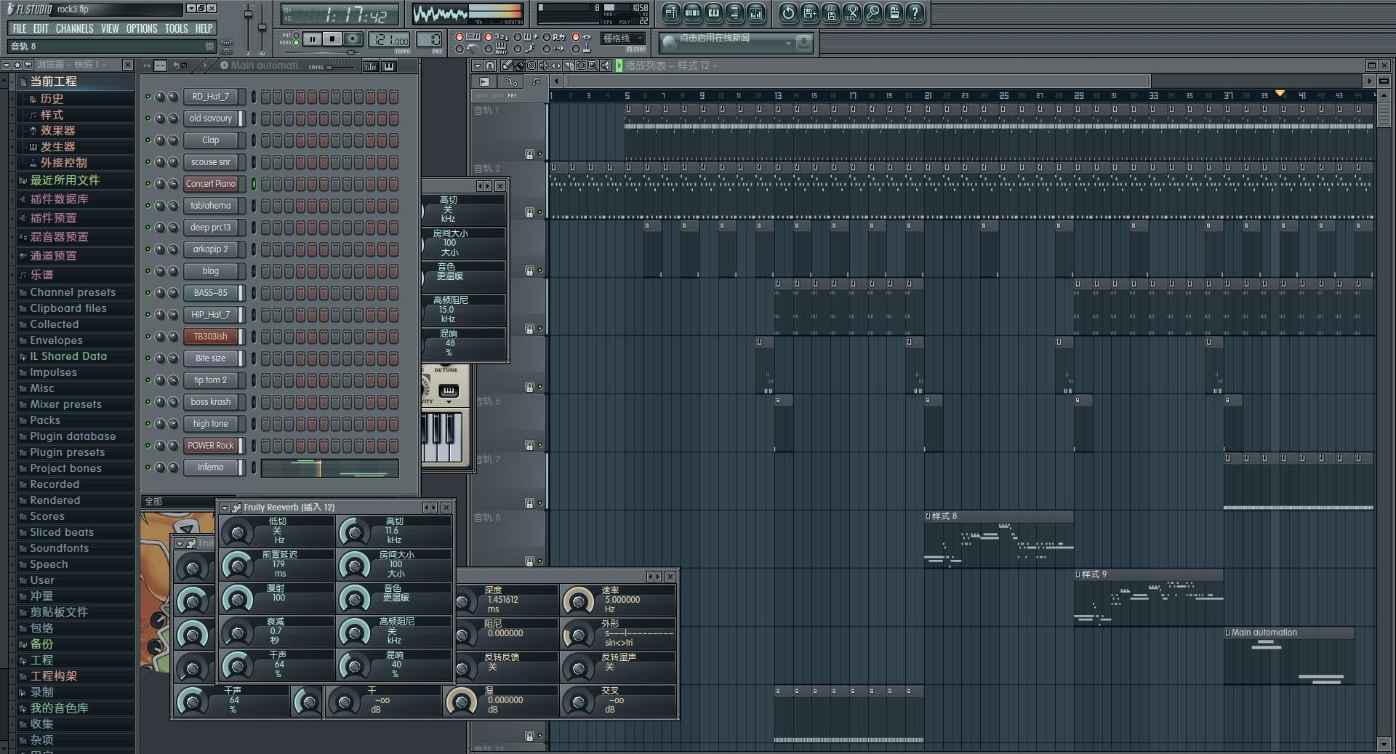This screenshot has width=1396, height=754.
Task: Click the swing slider in step sequencer
Action: [x=341, y=66]
